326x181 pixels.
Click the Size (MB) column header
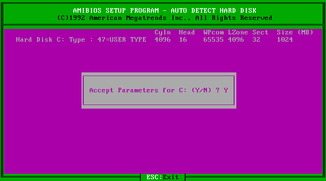[295, 32]
